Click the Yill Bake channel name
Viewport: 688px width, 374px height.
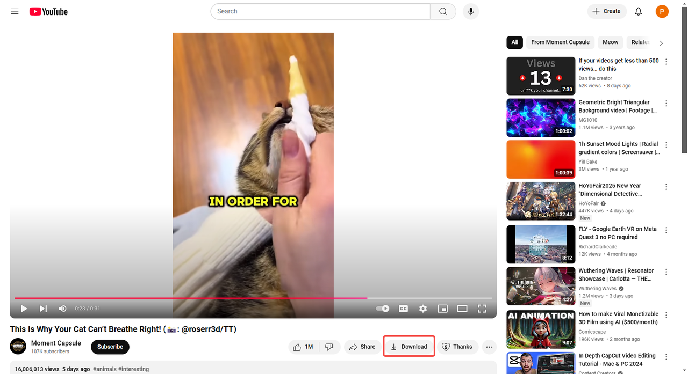(x=588, y=162)
